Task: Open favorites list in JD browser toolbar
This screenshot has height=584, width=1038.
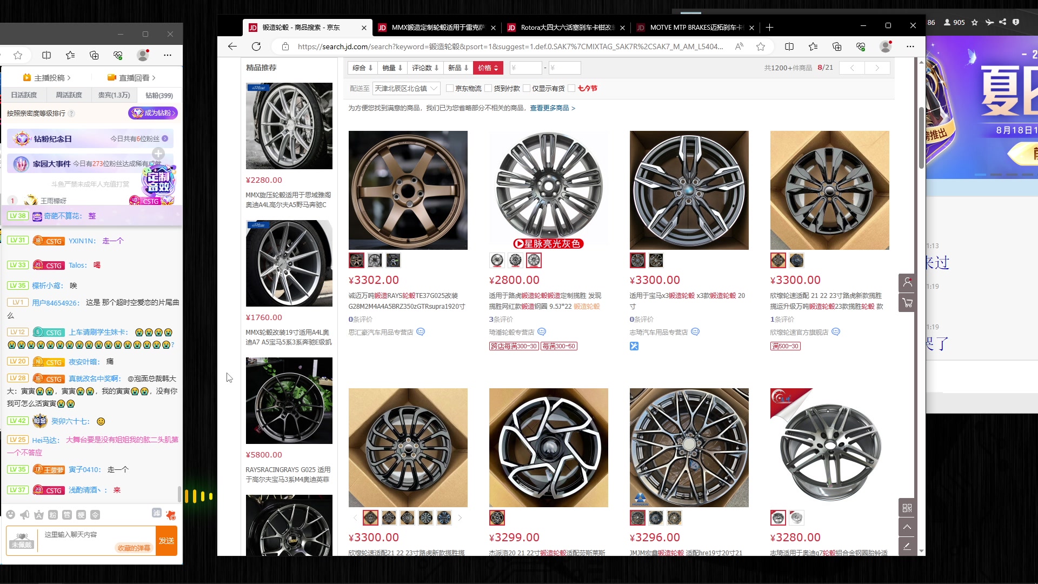Action: 813,47
